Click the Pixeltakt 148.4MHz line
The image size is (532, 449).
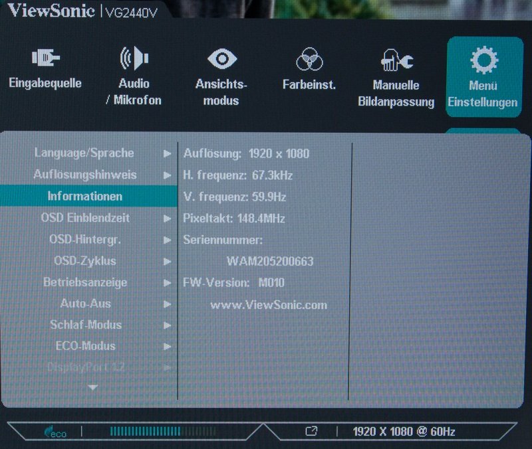pos(234,219)
